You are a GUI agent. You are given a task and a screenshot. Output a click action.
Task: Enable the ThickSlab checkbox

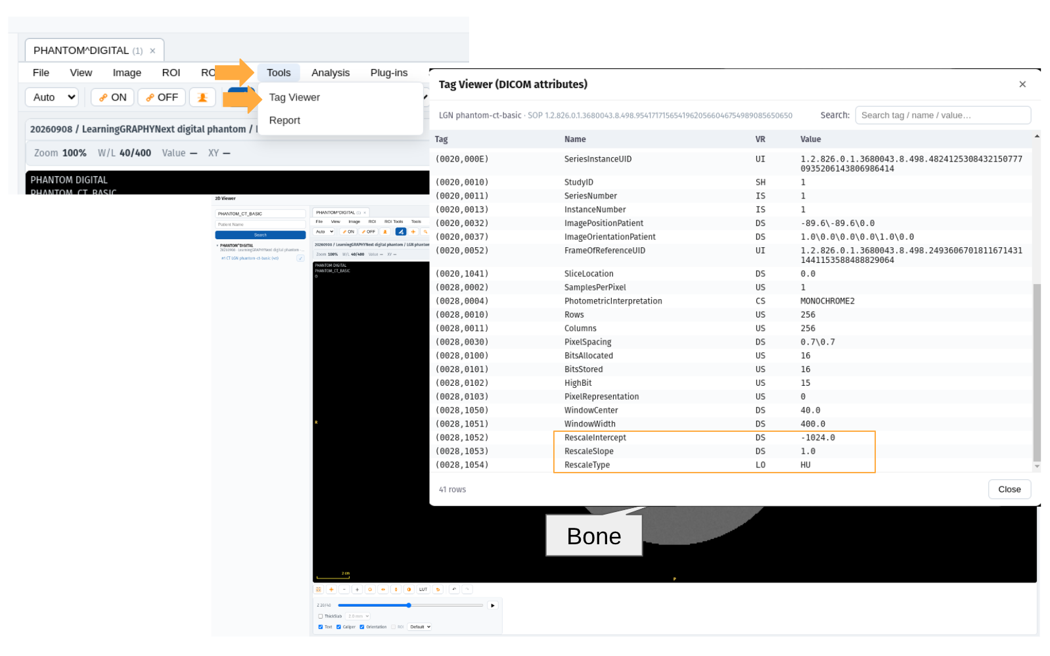pyautogui.click(x=321, y=617)
